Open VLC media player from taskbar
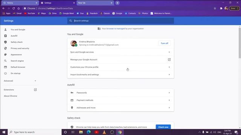Screen dimensions: 241x135 (x=104, y=132)
